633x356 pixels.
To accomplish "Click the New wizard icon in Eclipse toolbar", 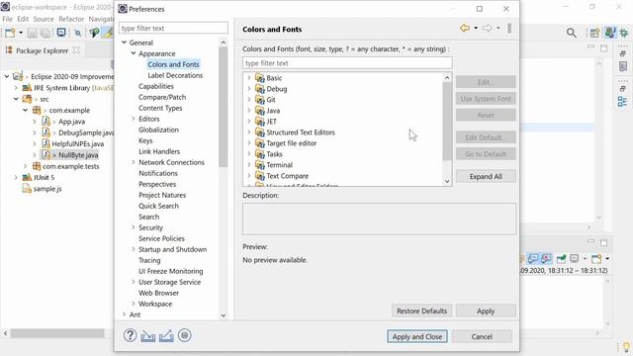I will (10, 33).
